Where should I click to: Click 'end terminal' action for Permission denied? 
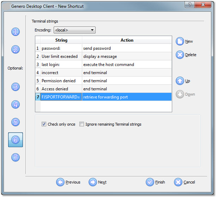[127, 80]
